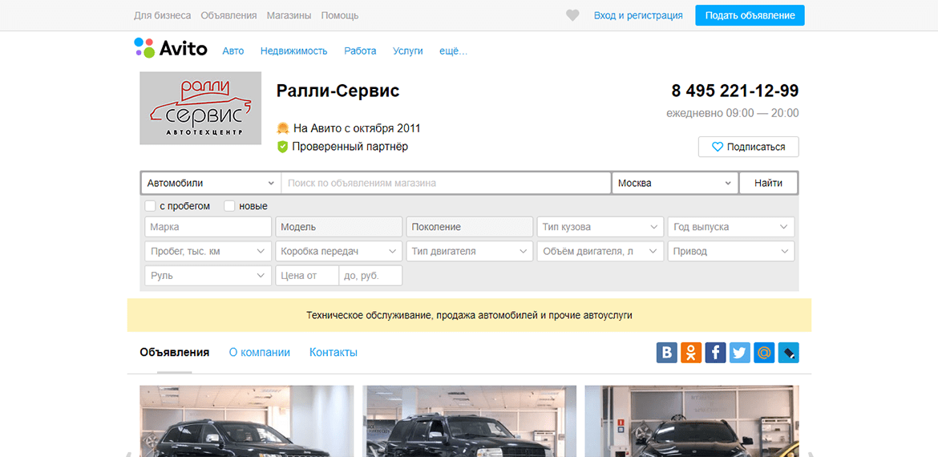Tick the 'с пробегом' checkbox
This screenshot has width=938, height=457.
click(x=150, y=206)
